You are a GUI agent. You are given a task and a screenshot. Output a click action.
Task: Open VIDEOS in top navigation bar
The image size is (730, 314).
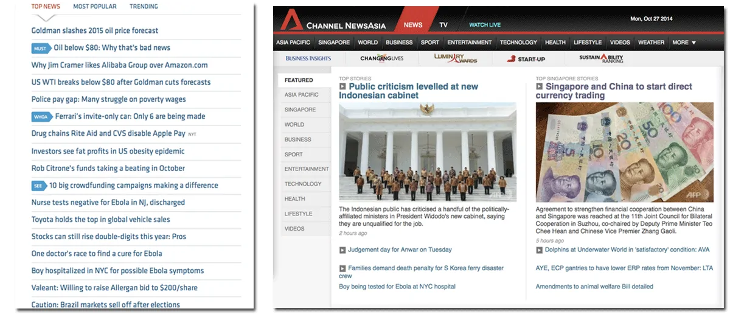pyautogui.click(x=620, y=43)
